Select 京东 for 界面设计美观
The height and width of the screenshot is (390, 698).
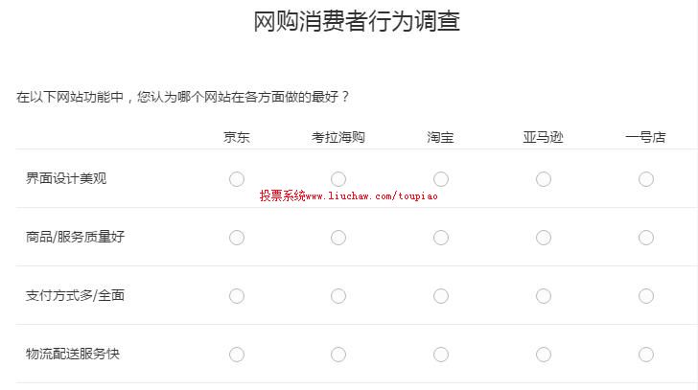[237, 179]
